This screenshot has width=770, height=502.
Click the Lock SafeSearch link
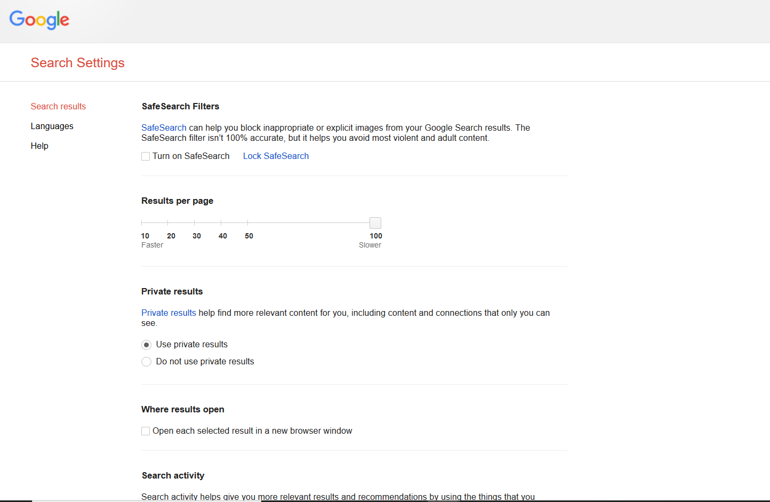point(276,156)
